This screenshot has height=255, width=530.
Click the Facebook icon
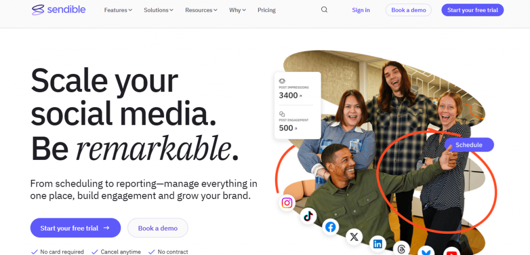tap(330, 227)
